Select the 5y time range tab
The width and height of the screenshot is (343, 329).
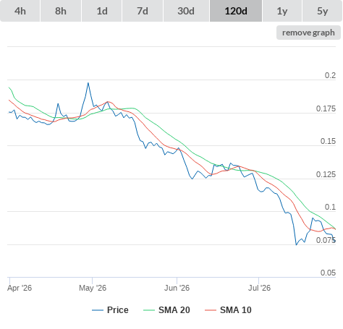click(x=322, y=11)
